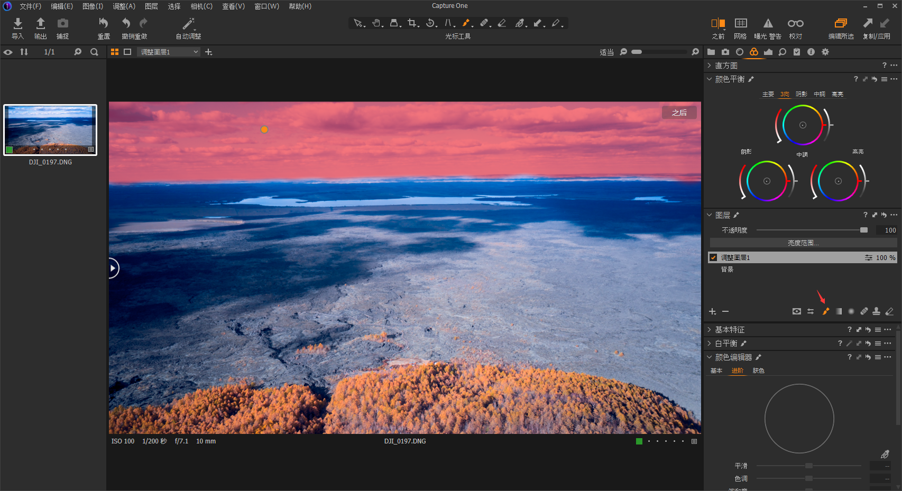Switch to 主要 tab in Color Balance
902x491 pixels.
pyautogui.click(x=768, y=94)
